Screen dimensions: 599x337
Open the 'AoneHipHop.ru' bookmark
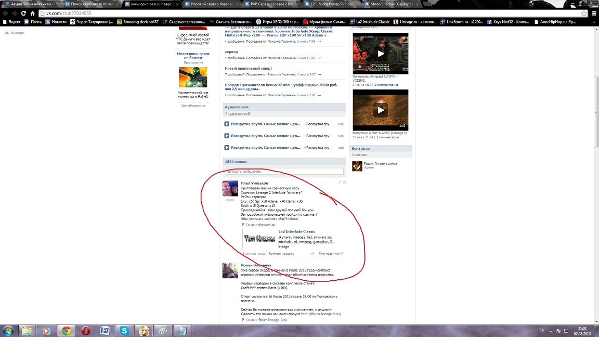coord(555,22)
